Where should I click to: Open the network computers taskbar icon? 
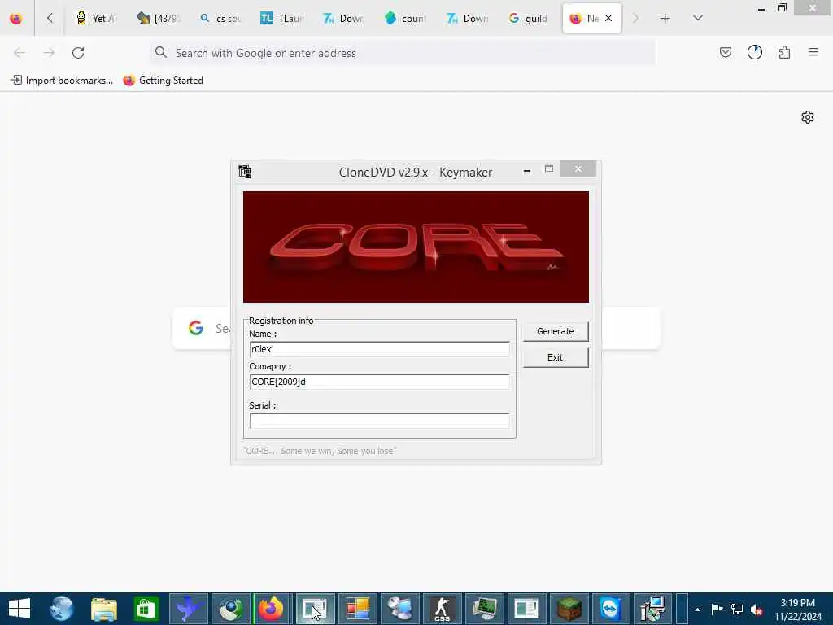pyautogui.click(x=399, y=609)
